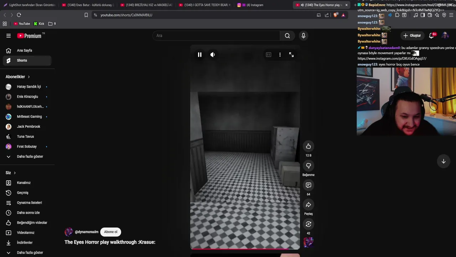456x257 pixels.
Task: Open the Short's progress bar
Action: (245, 249)
